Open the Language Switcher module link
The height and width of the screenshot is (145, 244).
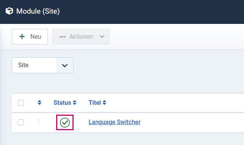115,122
